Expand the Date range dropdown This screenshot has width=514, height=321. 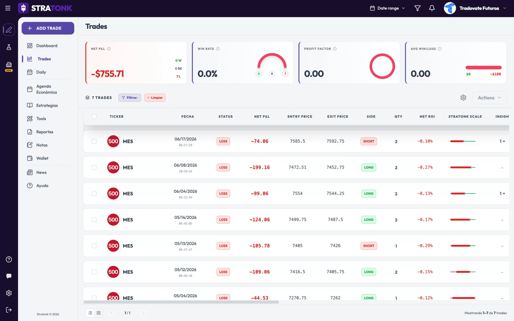[x=387, y=8]
